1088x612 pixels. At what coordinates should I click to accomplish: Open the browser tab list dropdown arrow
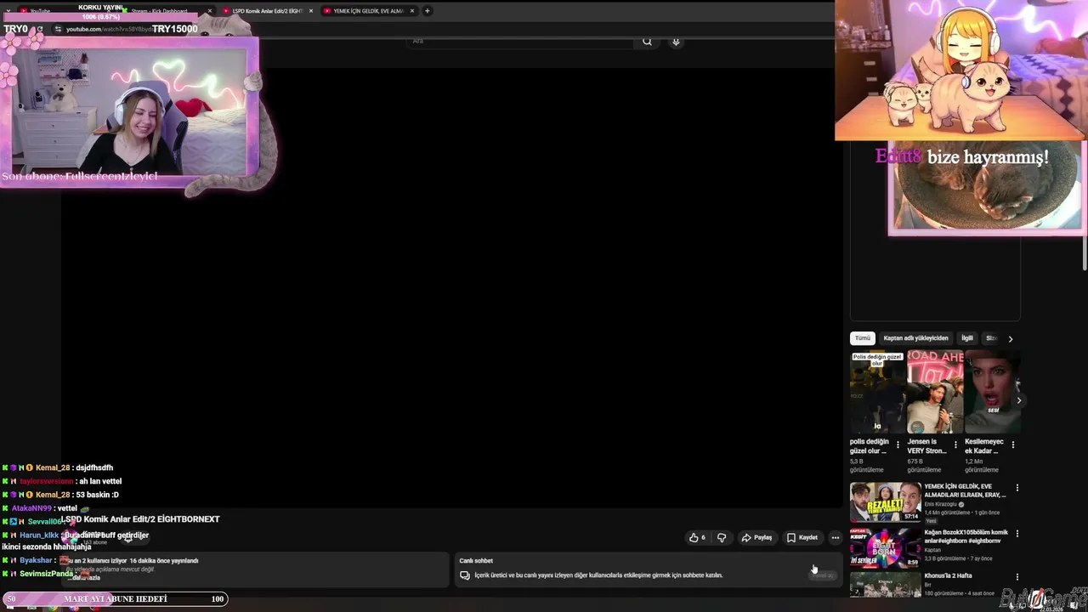(8, 11)
